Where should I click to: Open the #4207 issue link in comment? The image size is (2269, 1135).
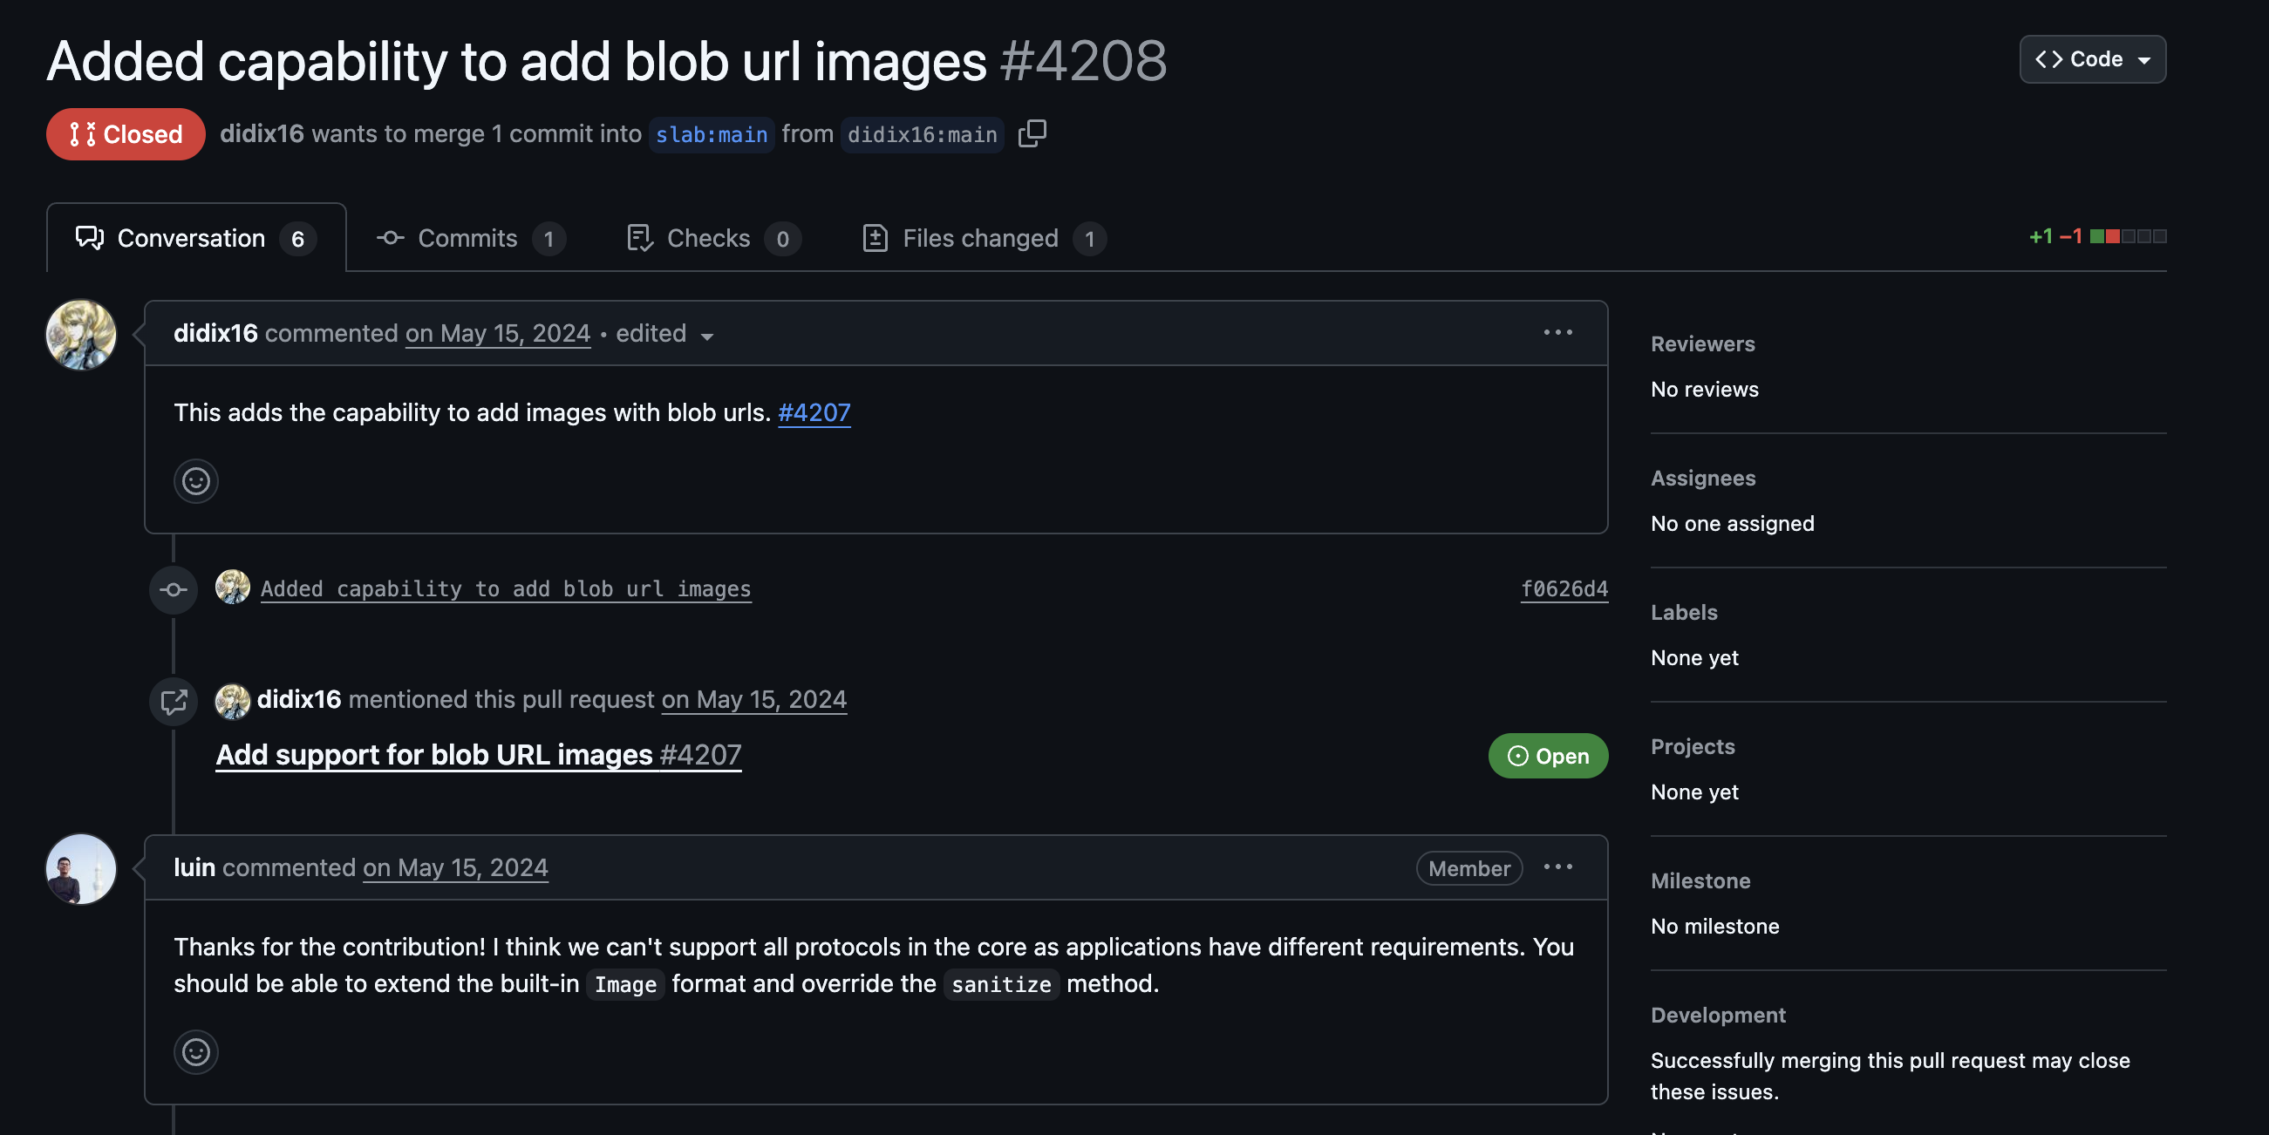coord(814,412)
